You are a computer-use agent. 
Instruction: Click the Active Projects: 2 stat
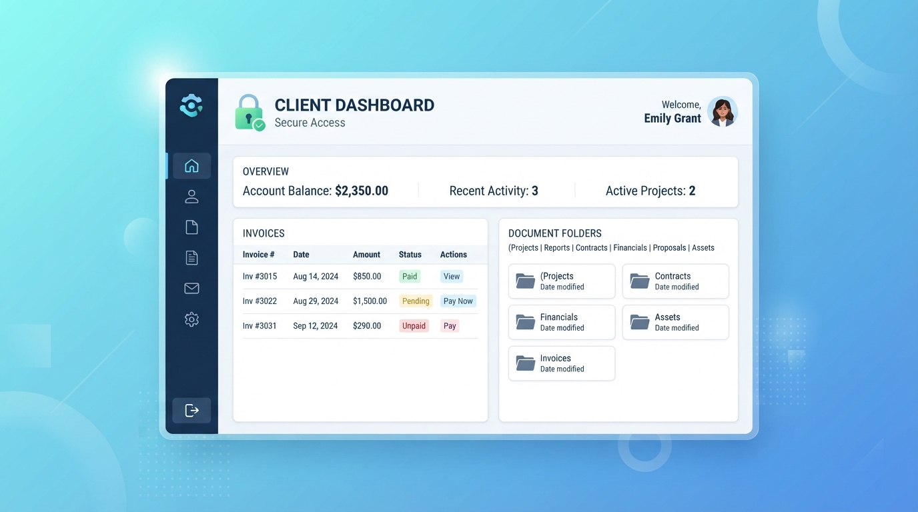click(x=650, y=191)
